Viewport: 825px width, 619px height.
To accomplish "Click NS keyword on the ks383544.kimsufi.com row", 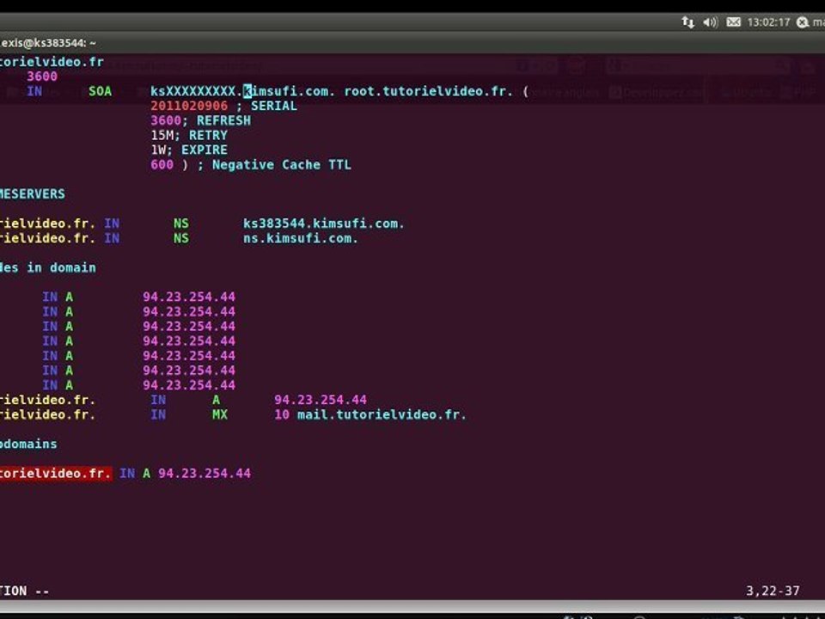I will (x=181, y=224).
